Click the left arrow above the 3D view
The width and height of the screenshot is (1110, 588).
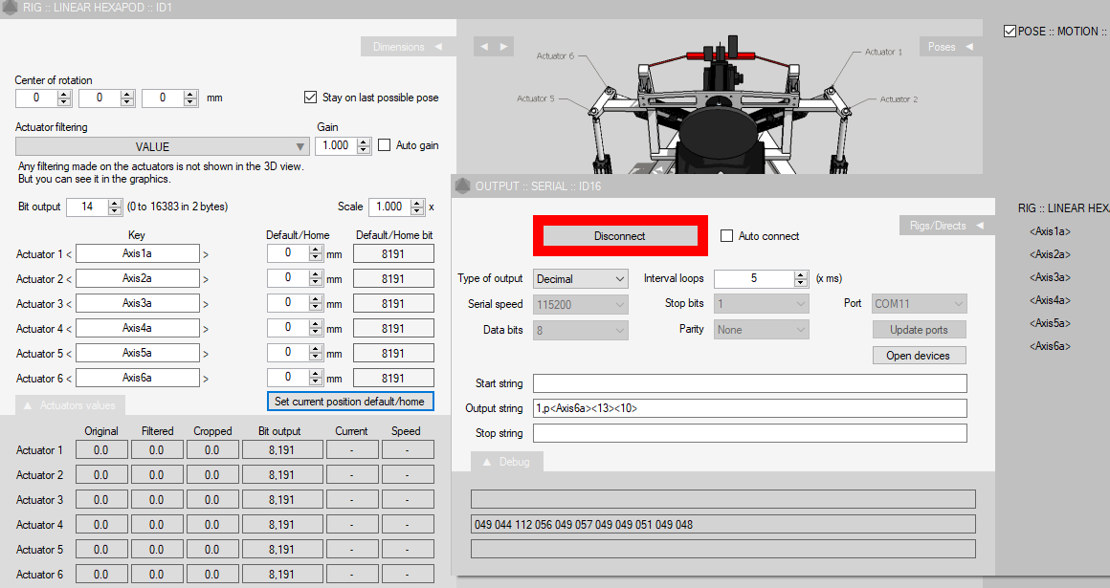coord(484,46)
